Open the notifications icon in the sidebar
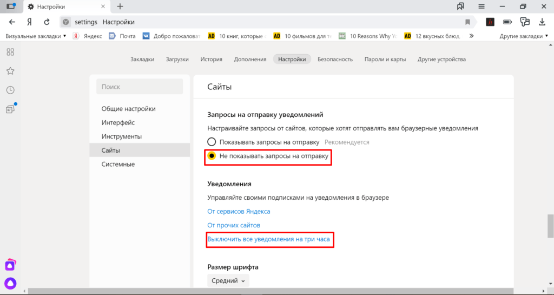 (11, 108)
